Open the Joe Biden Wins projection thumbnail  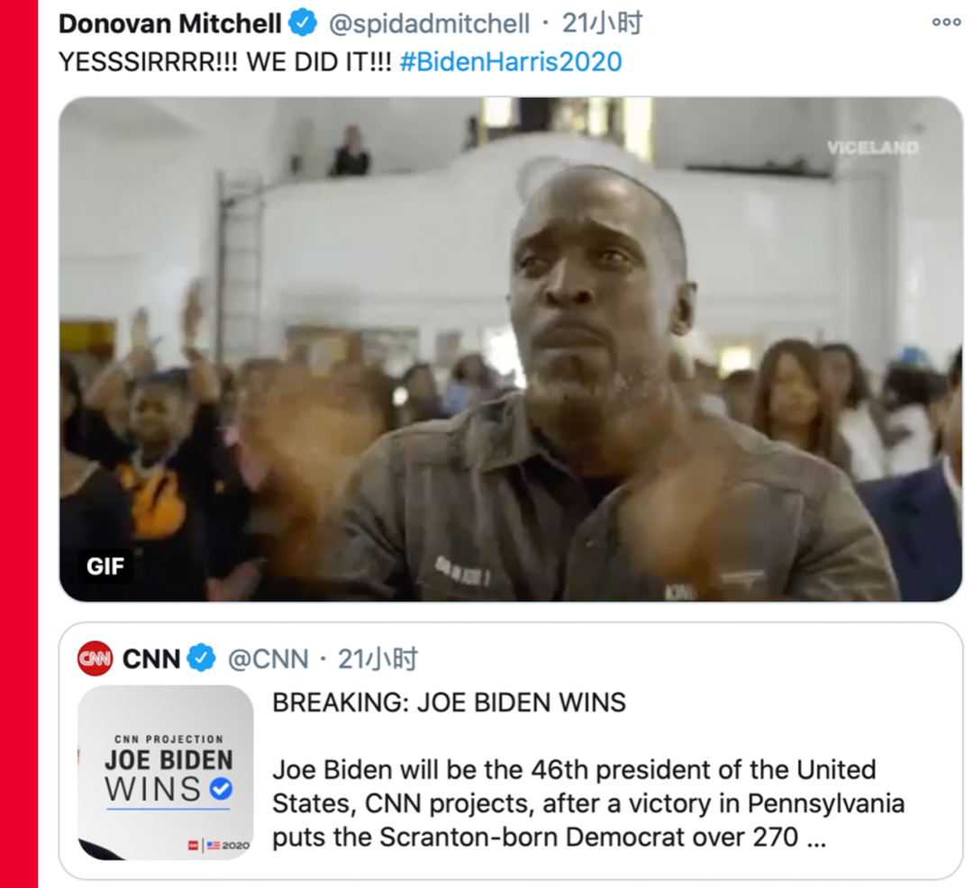pyautogui.click(x=165, y=773)
